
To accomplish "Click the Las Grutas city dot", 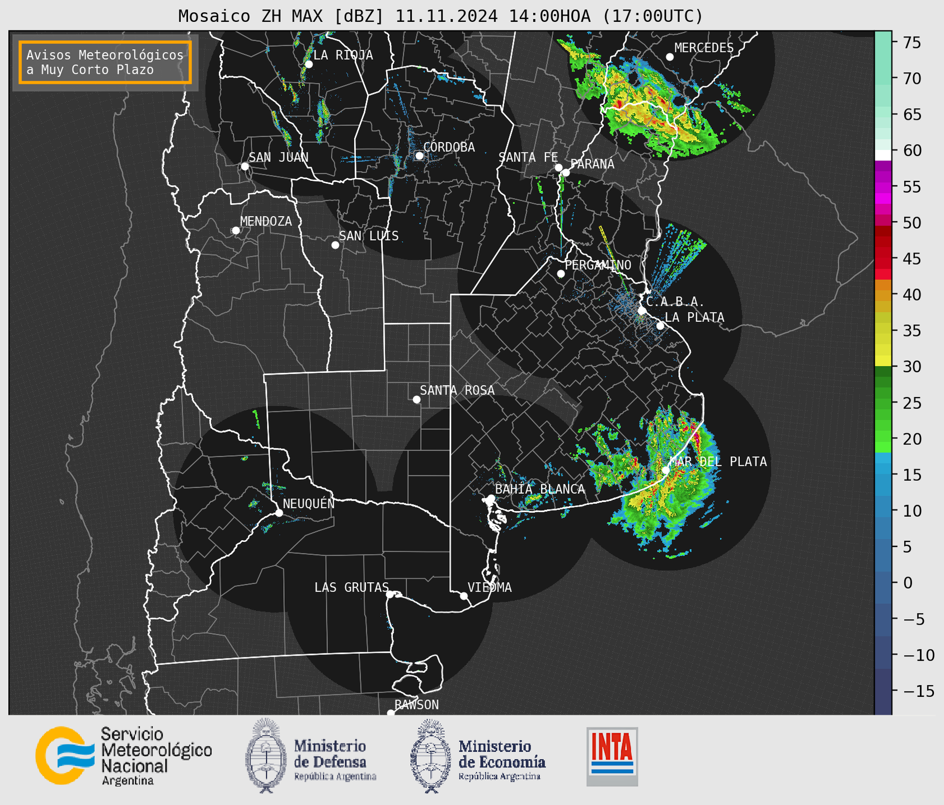I will tap(390, 595).
